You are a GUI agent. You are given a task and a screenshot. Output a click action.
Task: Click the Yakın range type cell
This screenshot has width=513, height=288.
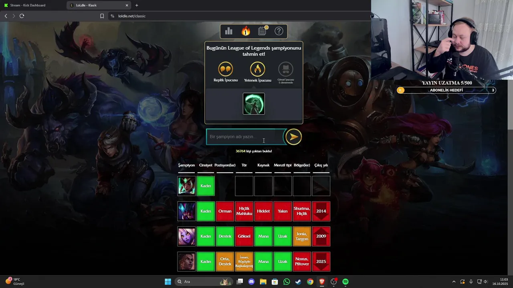tap(283, 211)
